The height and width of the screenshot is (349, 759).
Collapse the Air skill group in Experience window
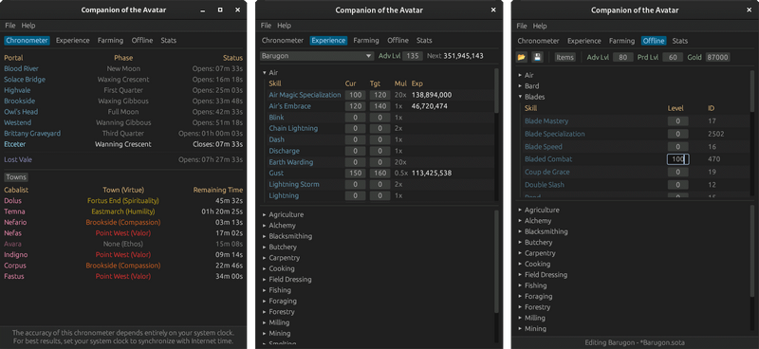[265, 73]
